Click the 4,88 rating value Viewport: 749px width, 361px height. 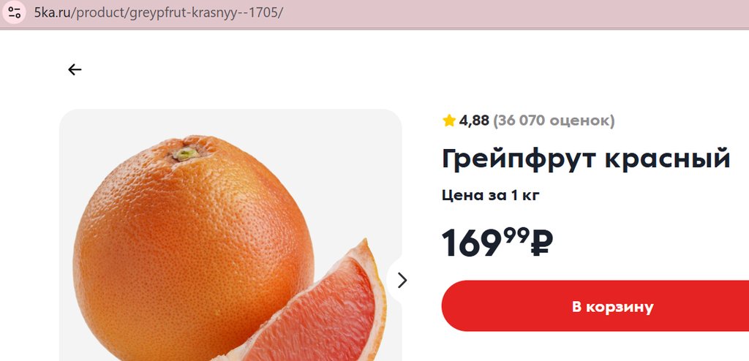pos(474,121)
